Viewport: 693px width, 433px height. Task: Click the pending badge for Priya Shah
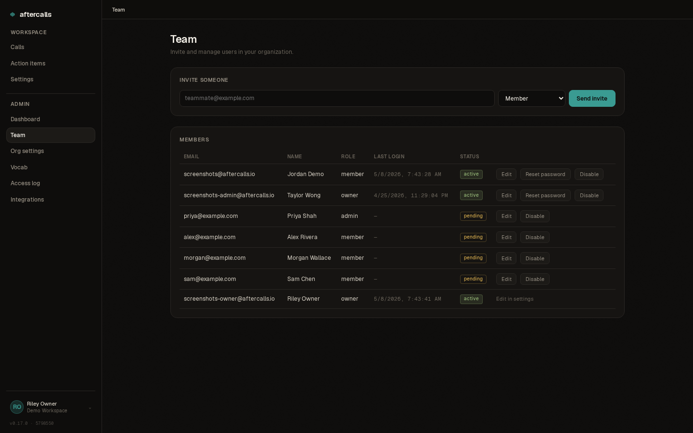(x=473, y=216)
